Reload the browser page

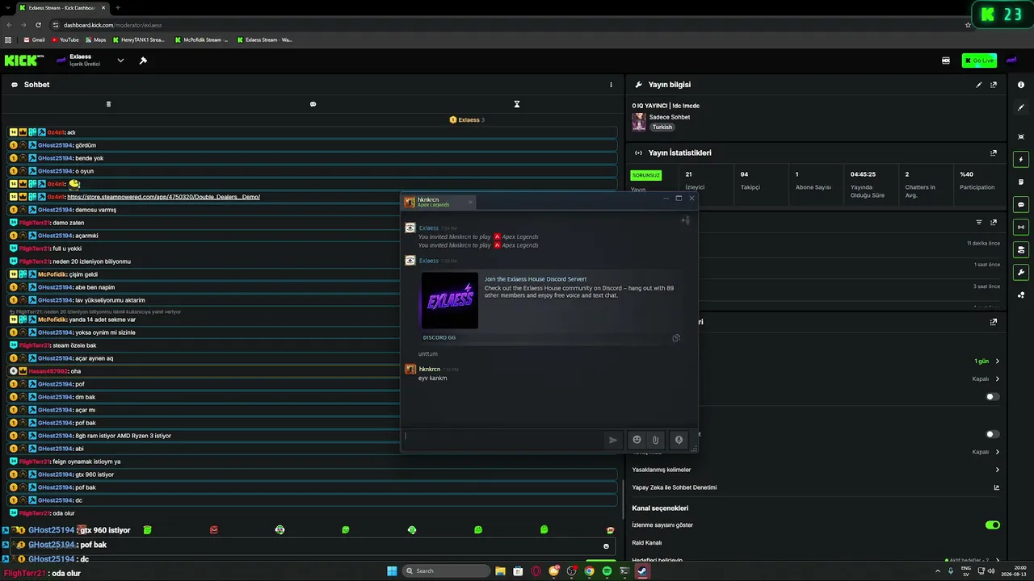(x=38, y=25)
